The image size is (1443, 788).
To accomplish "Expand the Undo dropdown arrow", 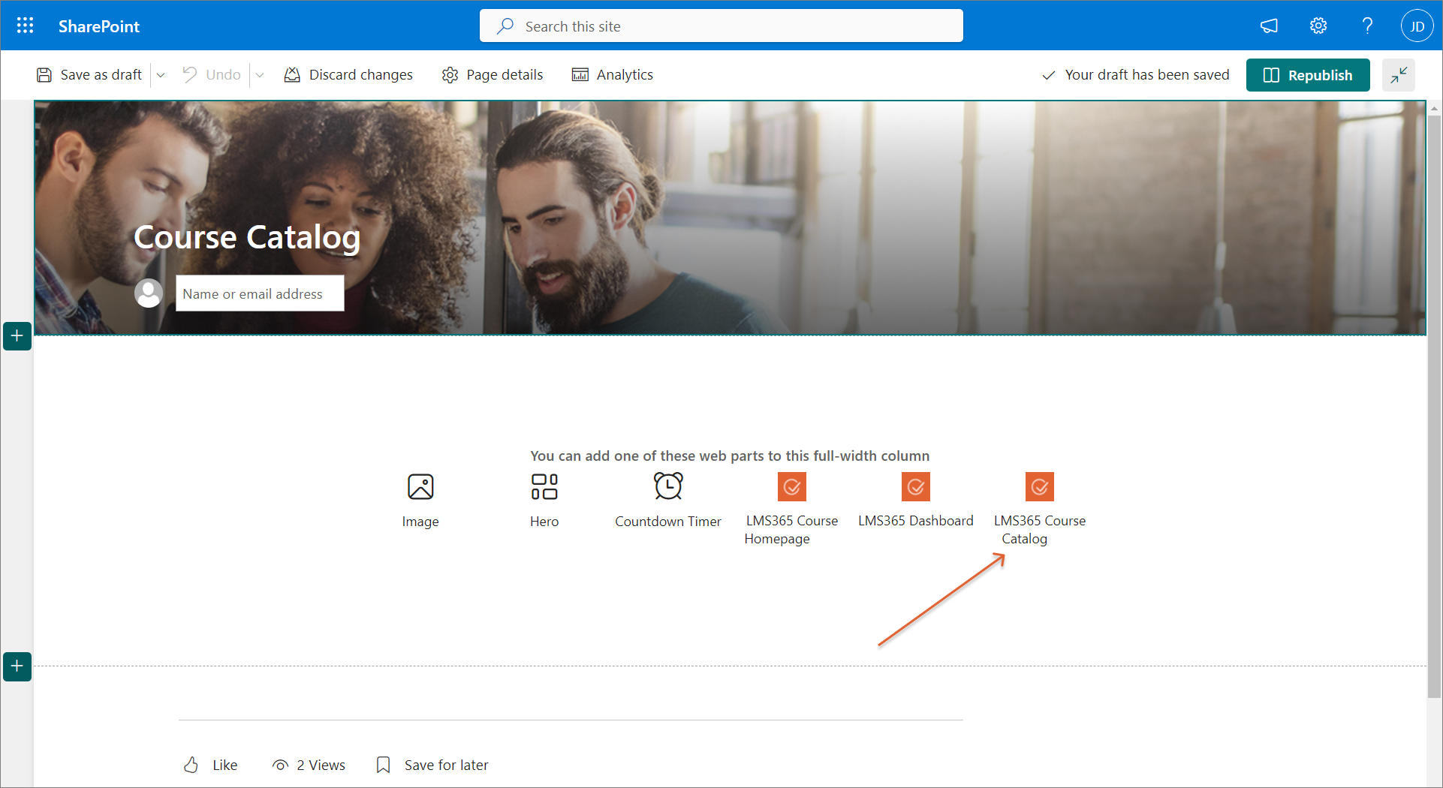I will [260, 75].
